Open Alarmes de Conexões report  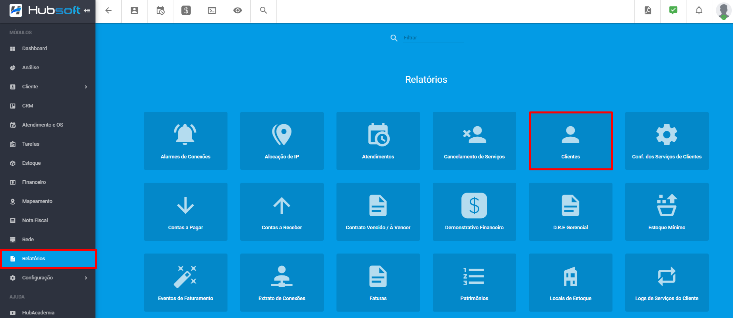[186, 141]
